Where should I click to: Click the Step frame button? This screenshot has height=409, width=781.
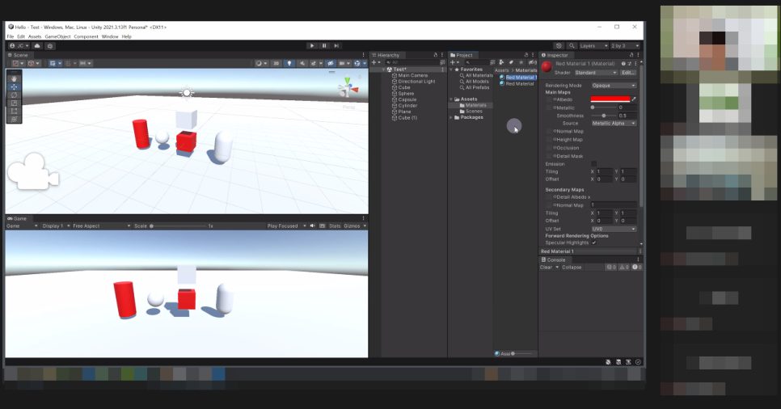[336, 46]
